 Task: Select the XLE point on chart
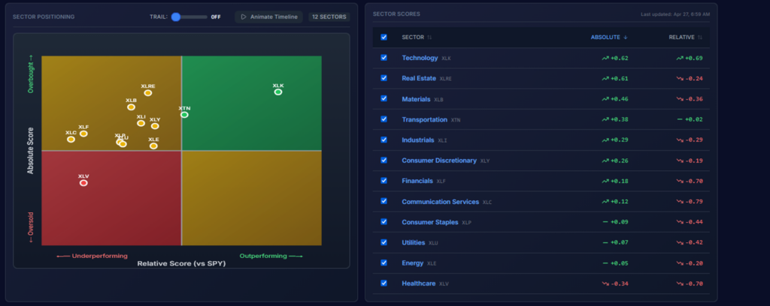click(x=153, y=145)
